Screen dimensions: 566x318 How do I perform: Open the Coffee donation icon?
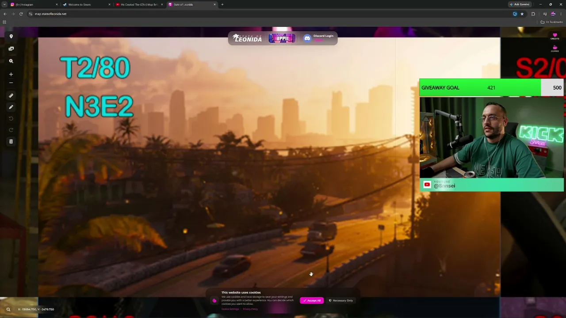click(x=555, y=49)
